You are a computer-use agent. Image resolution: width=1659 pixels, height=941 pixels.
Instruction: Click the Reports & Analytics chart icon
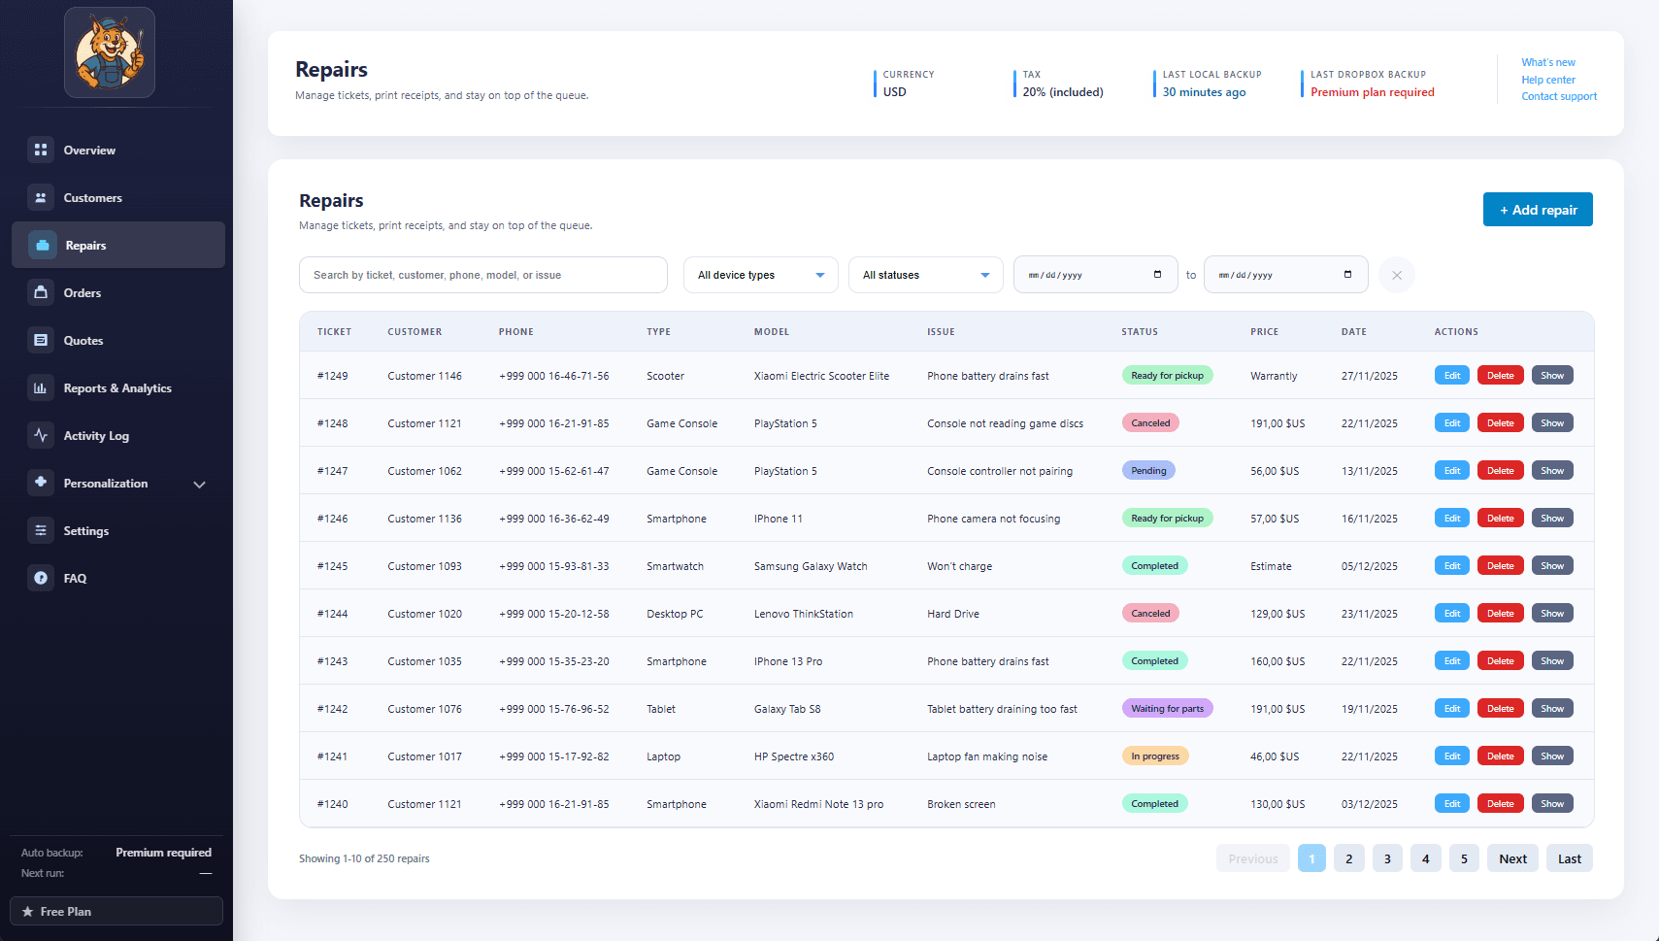coord(41,387)
